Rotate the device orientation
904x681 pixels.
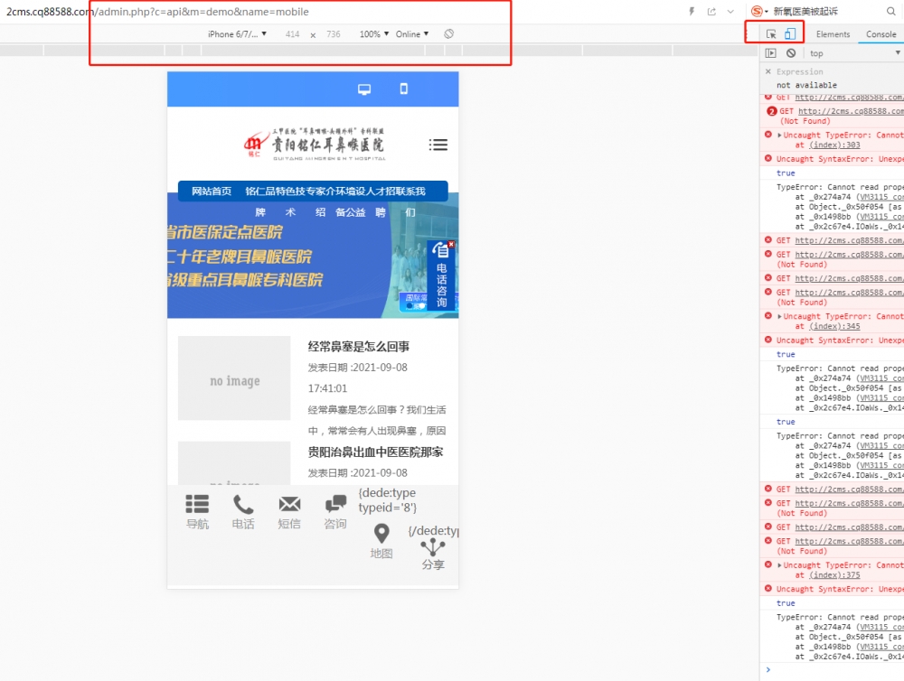(448, 34)
